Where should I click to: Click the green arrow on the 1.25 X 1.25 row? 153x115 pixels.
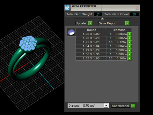pos(129,42)
